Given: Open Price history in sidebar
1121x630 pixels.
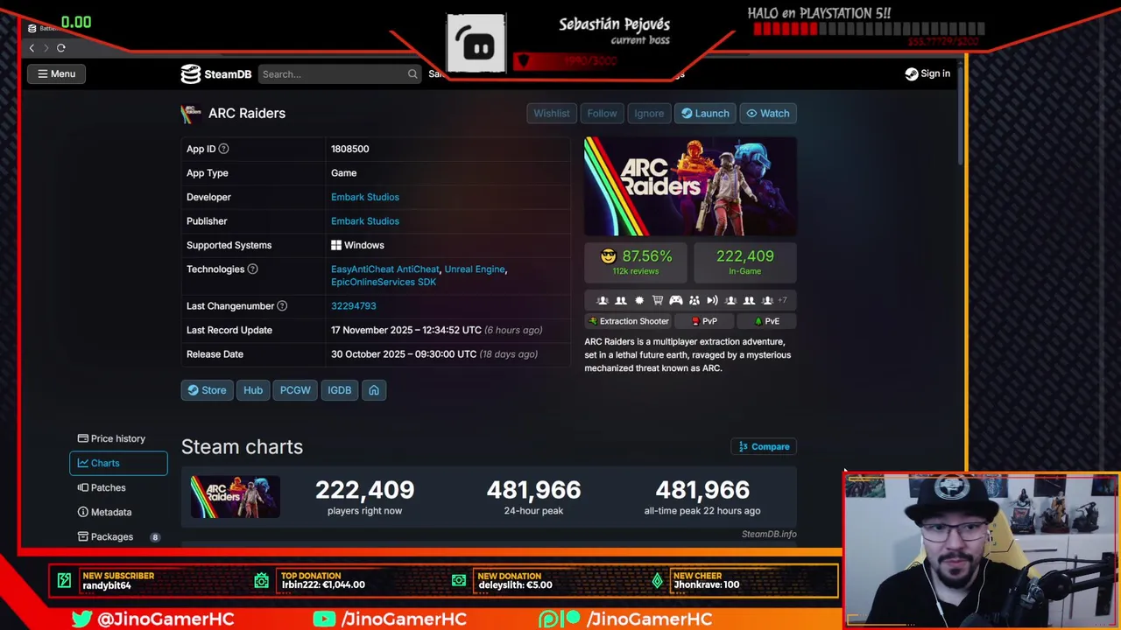Looking at the screenshot, I should tap(118, 439).
